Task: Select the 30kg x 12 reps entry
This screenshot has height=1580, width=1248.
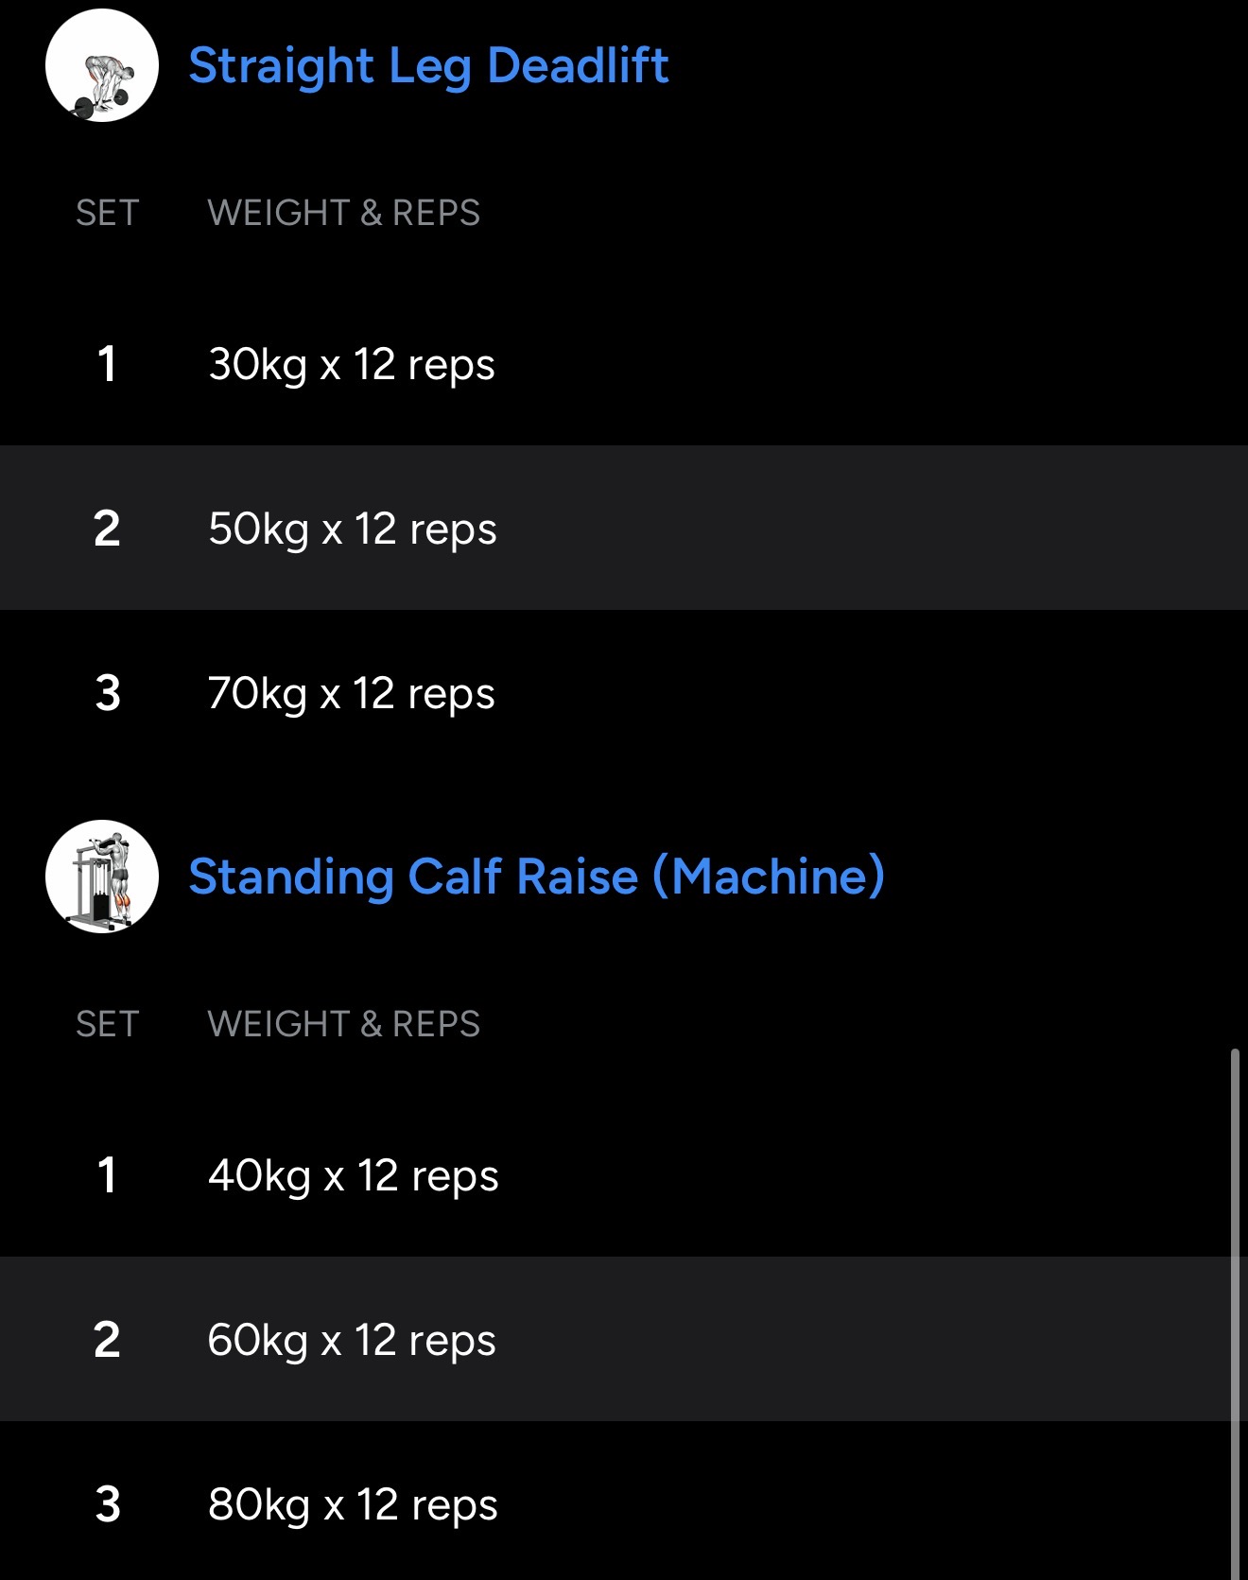Action: point(351,365)
